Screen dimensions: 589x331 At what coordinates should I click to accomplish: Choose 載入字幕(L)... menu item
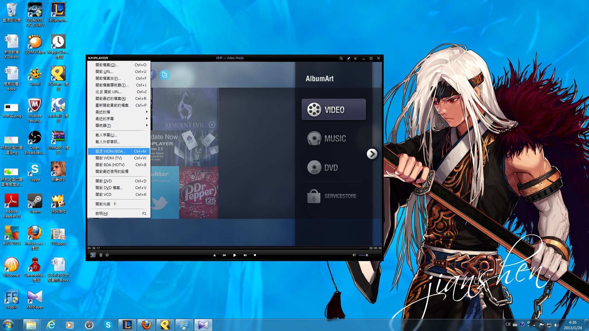tap(119, 135)
